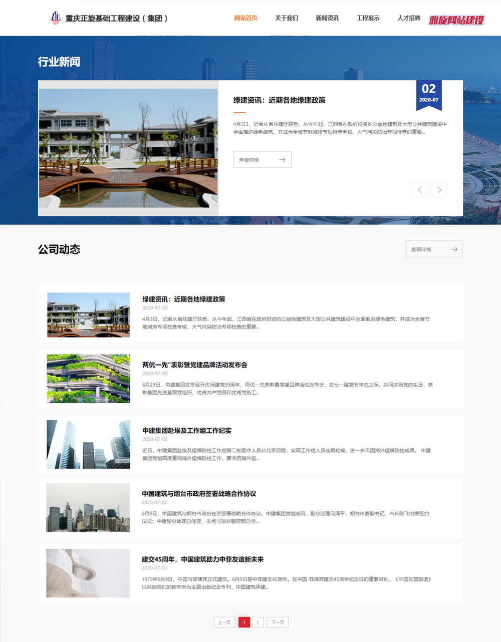Open the 中国建筑与烟台市政府签署战略合作协议 article
Image resolution: width=501 pixels, height=642 pixels.
199,494
